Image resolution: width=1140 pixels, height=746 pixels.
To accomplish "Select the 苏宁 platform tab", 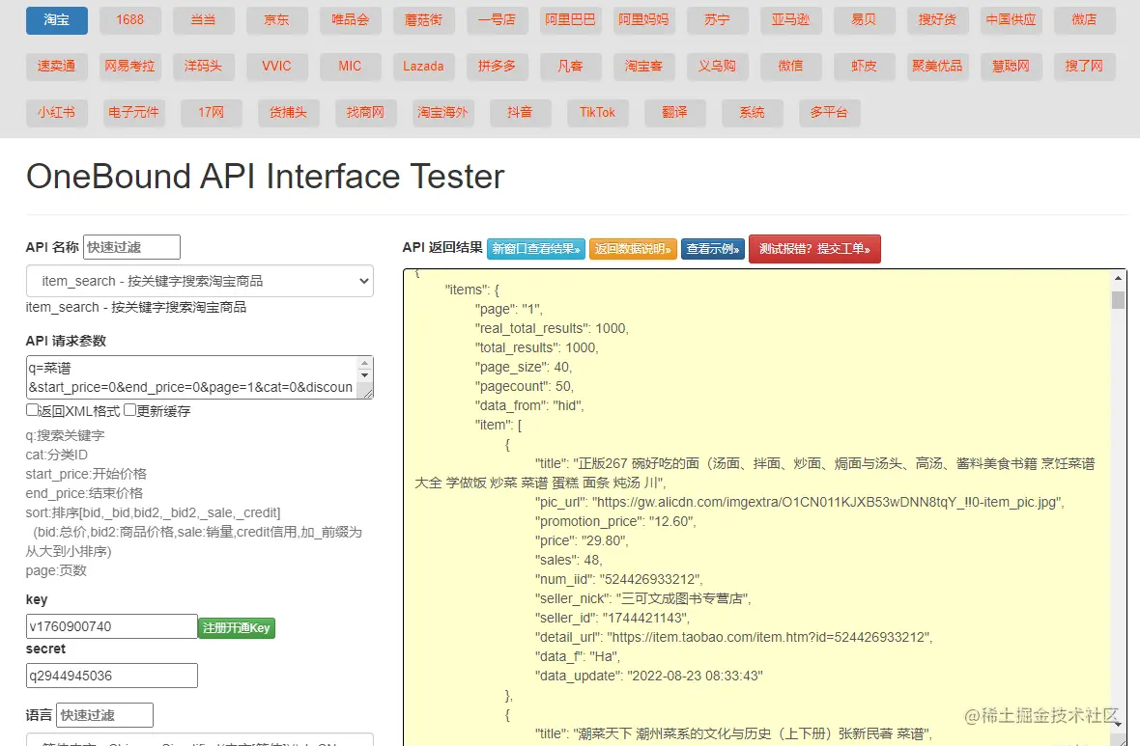I will click(x=718, y=20).
